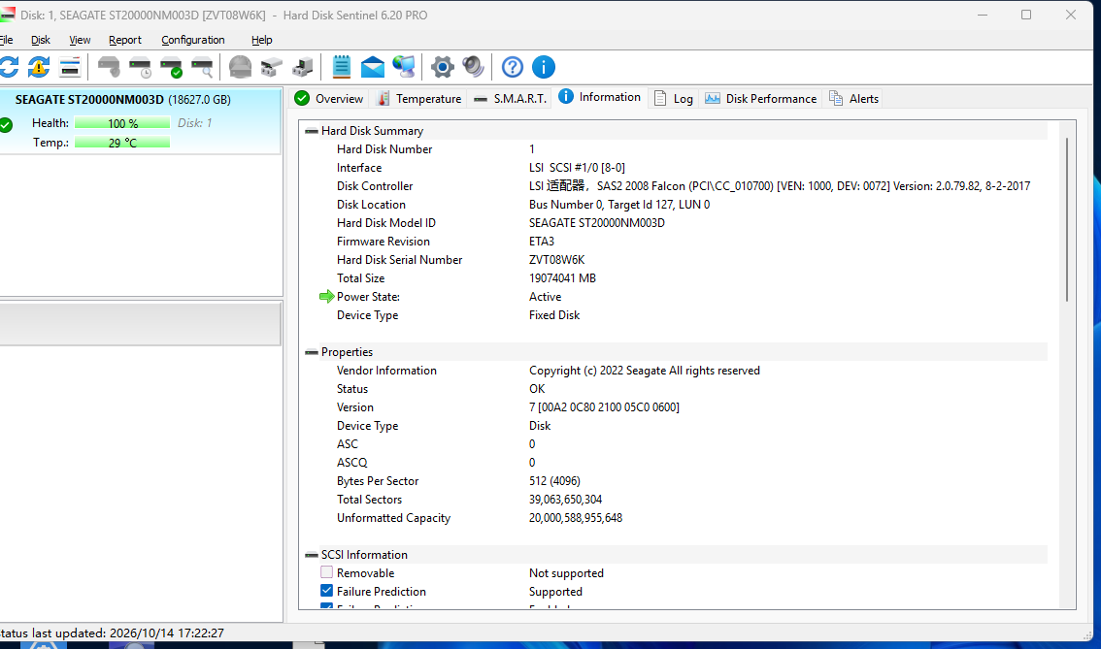
Task: Click the drive over boxes toolbar icon
Action: point(271,67)
